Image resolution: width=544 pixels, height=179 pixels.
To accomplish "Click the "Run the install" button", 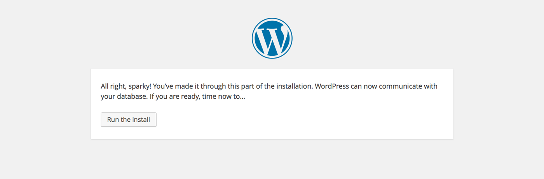I will (x=129, y=119).
